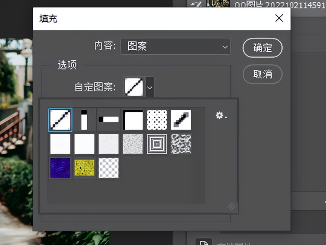Select the yellow texture pattern
The width and height of the screenshot is (326, 245).
84,168
